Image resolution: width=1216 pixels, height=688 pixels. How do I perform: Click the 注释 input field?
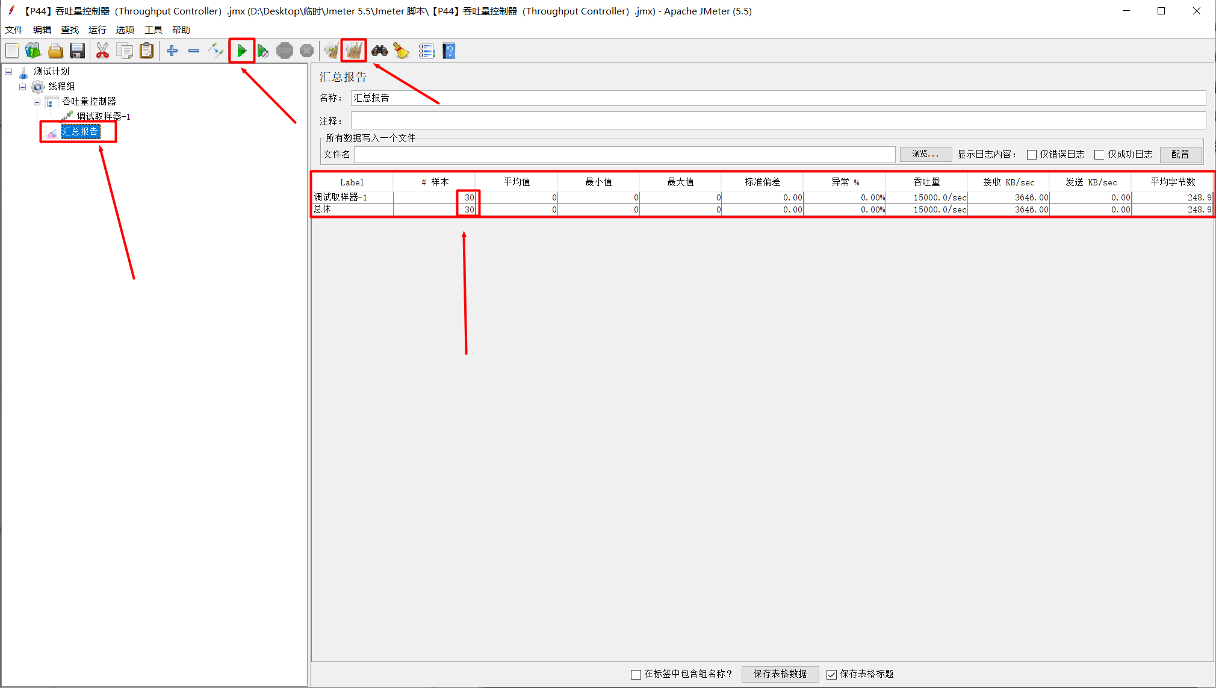tap(778, 121)
